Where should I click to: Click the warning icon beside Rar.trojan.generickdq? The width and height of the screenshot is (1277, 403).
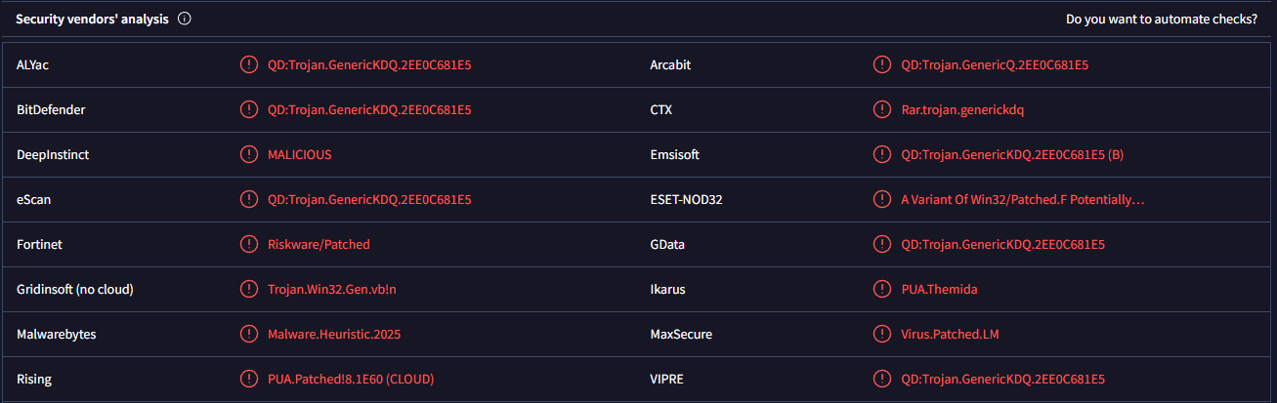coord(882,109)
